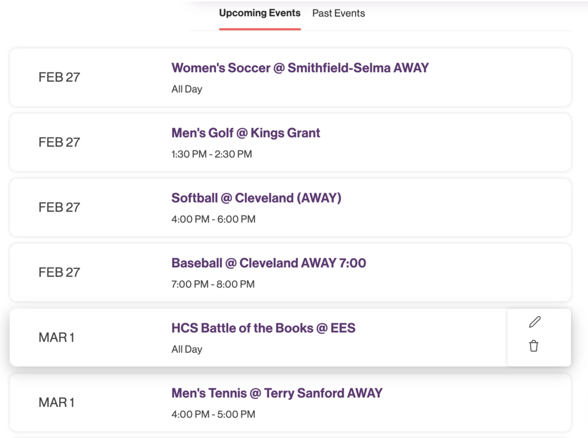
Task: Click the MAR 1 date on the tennis event
Action: pyautogui.click(x=56, y=402)
